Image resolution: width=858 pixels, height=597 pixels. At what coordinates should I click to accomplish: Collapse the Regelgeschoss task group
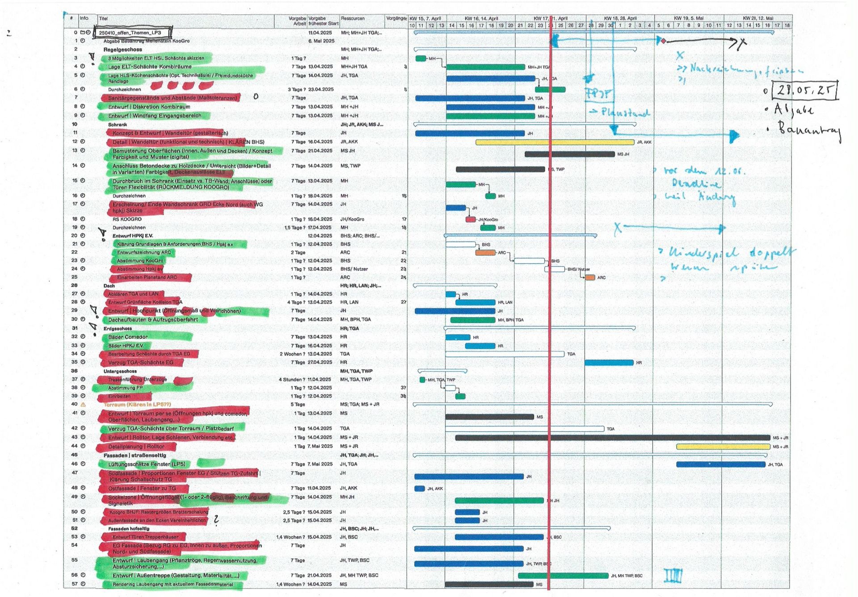click(122, 50)
